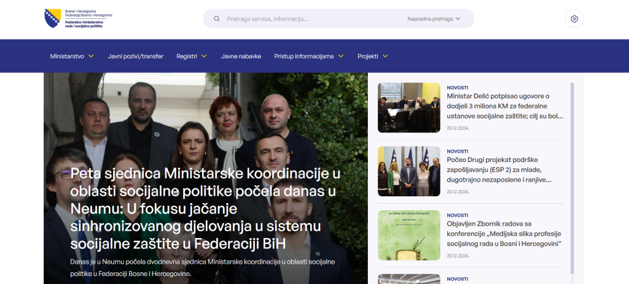629x284 pixels.
Task: Open the Registri menu
Action: (x=187, y=56)
